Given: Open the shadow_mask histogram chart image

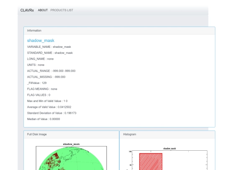Looking at the screenshot, I should [x=167, y=159].
